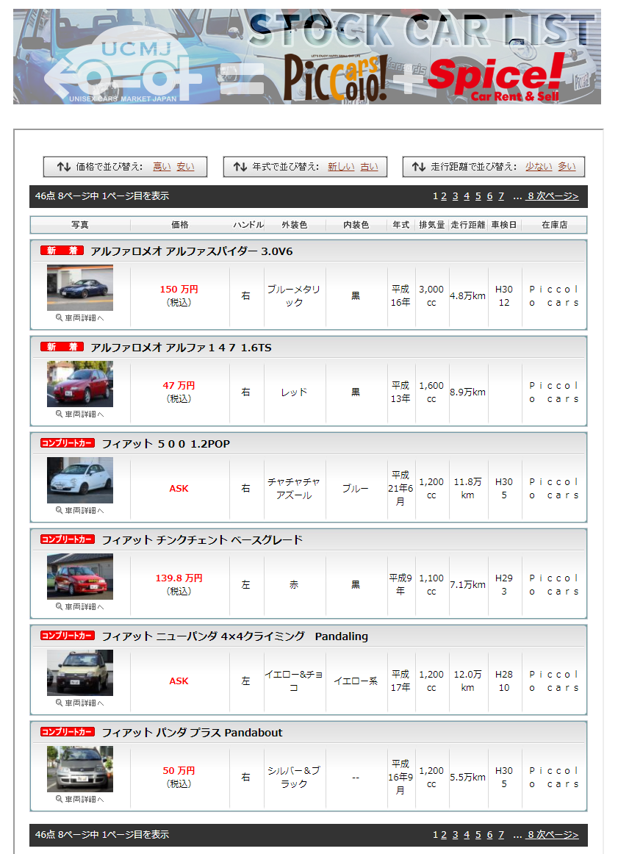Sort by lowest mileage 少ない
The height and width of the screenshot is (854, 618).
click(539, 167)
